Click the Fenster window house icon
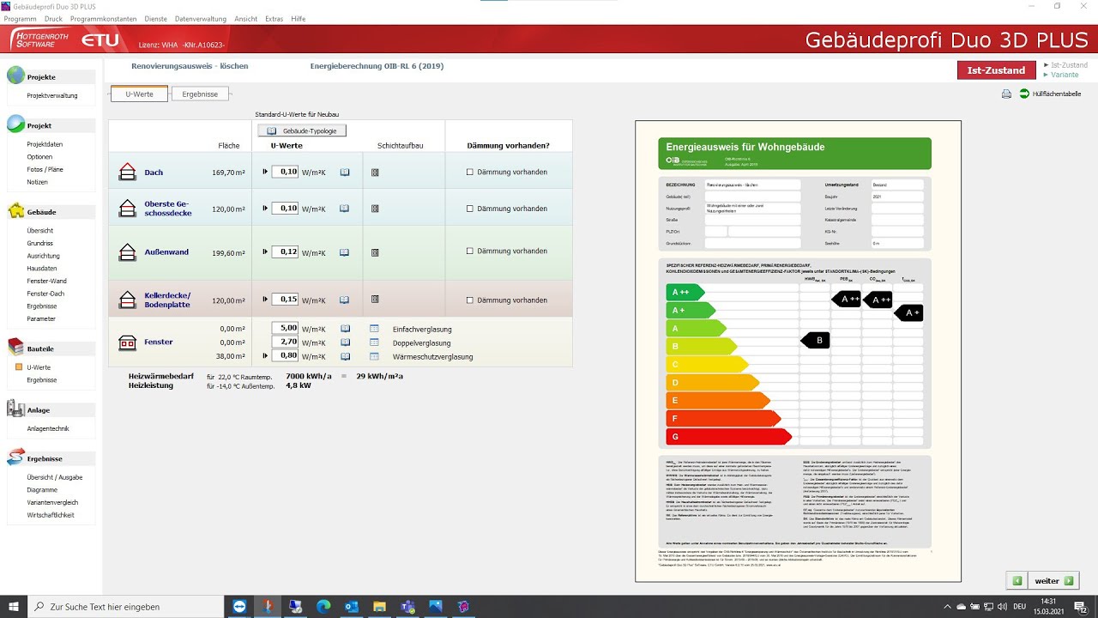This screenshot has height=618, width=1098. pos(127,342)
